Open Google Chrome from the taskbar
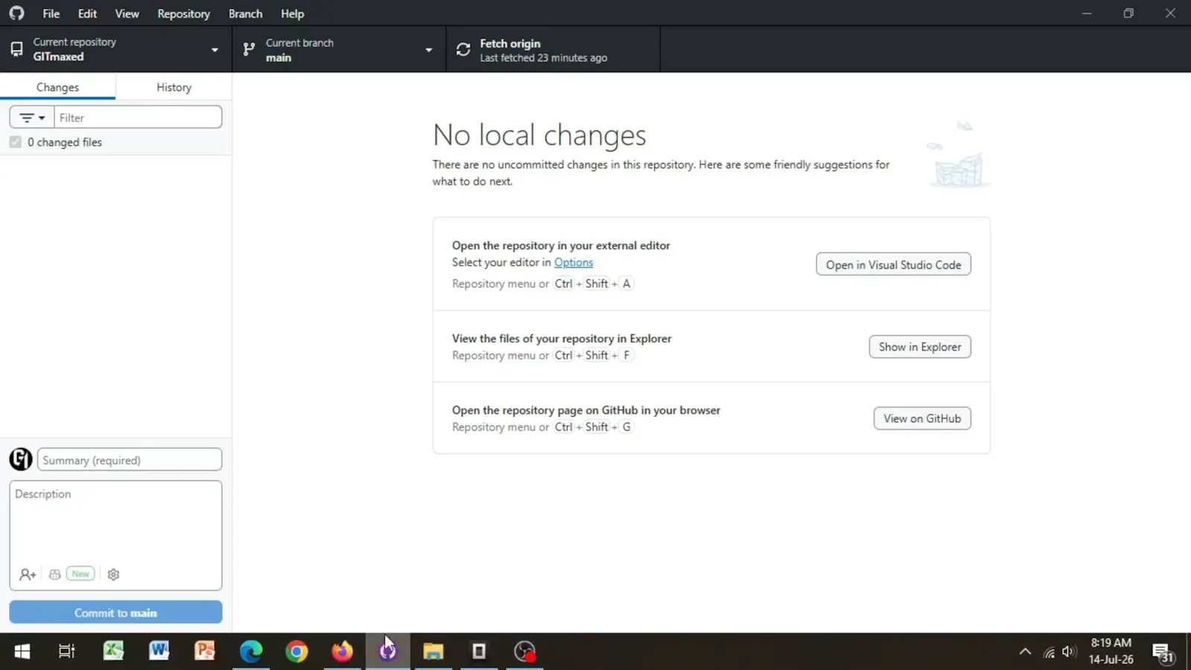Viewport: 1191px width, 670px height. tap(296, 651)
